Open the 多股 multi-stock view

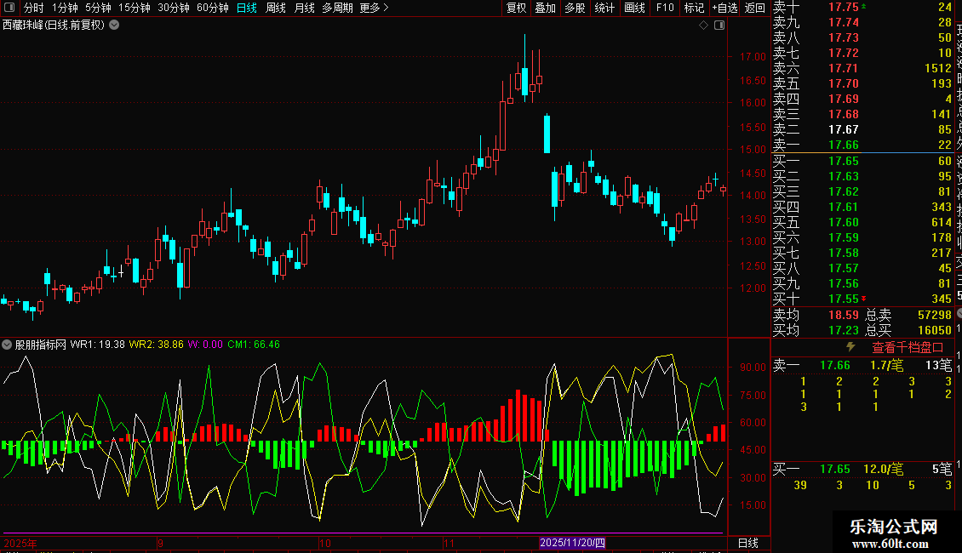575,8
